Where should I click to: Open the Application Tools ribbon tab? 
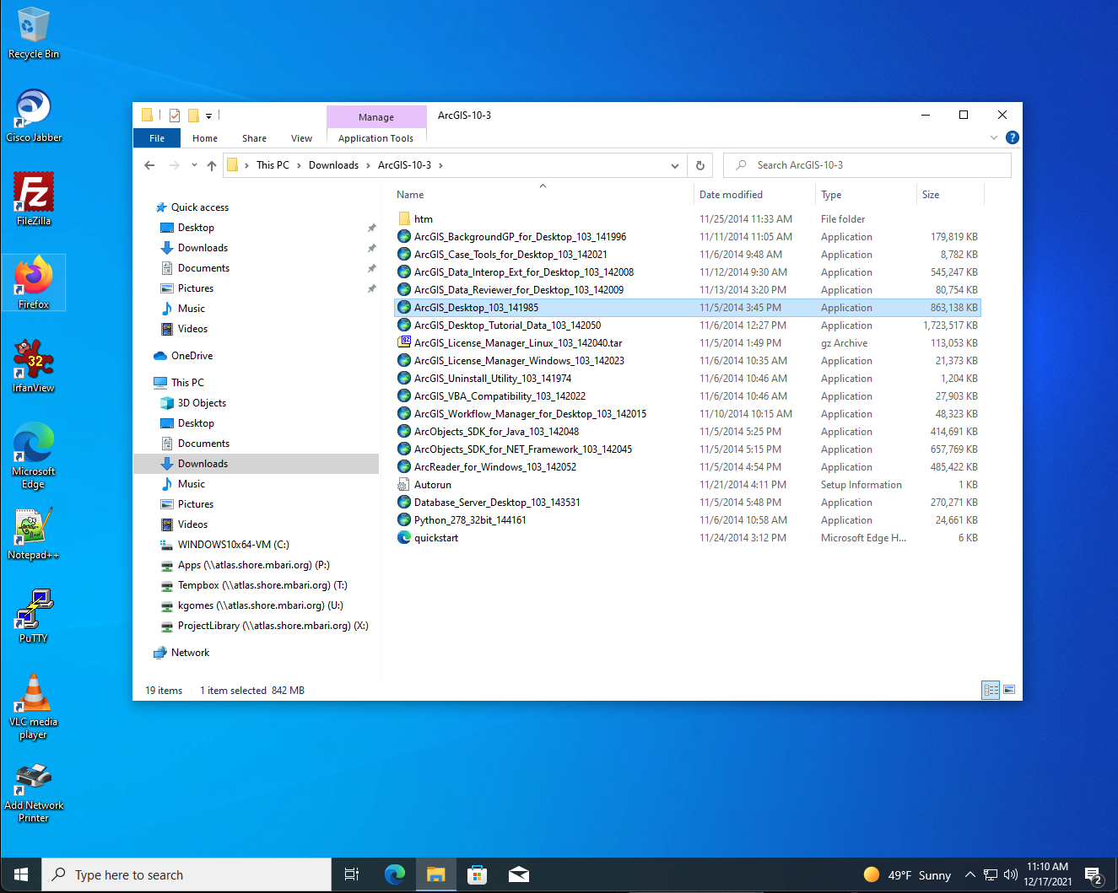point(375,138)
